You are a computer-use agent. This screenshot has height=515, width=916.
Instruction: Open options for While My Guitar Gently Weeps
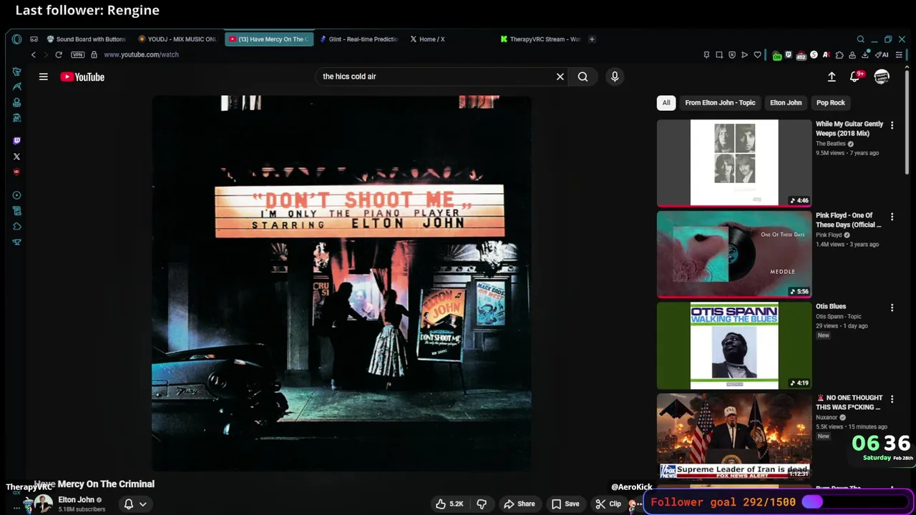point(892,125)
